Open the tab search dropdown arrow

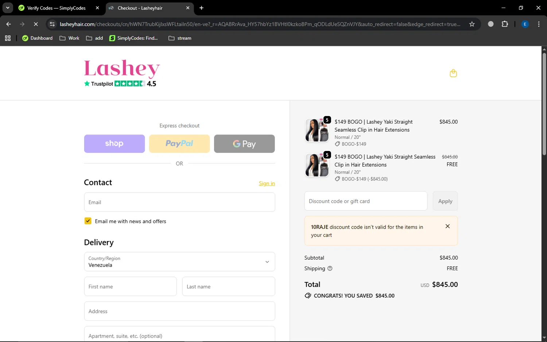point(8,8)
